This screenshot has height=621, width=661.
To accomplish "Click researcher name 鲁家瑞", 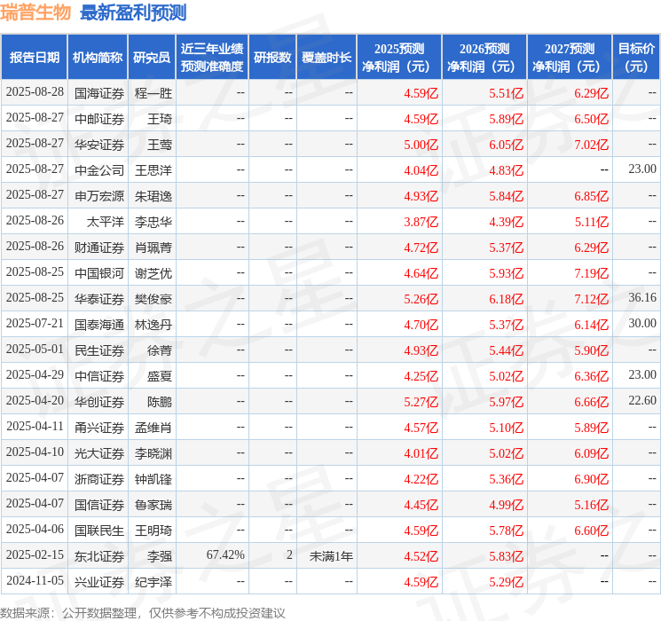I will 153,505.
